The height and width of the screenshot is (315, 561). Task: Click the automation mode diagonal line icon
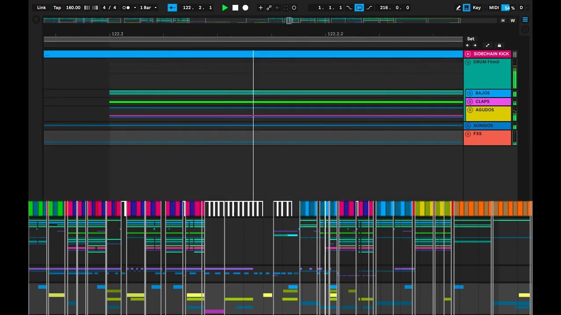[x=487, y=45]
